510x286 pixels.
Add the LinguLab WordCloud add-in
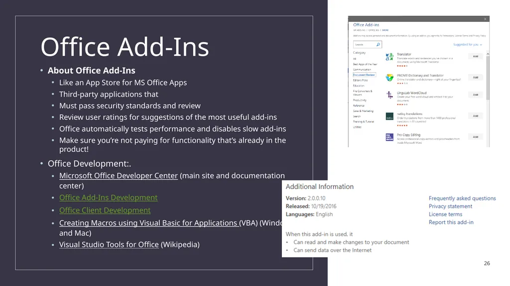click(476, 95)
